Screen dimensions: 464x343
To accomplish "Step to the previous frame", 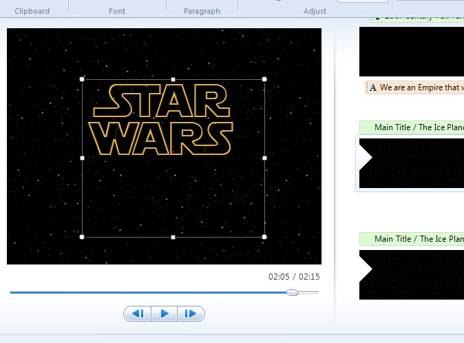I will [138, 313].
